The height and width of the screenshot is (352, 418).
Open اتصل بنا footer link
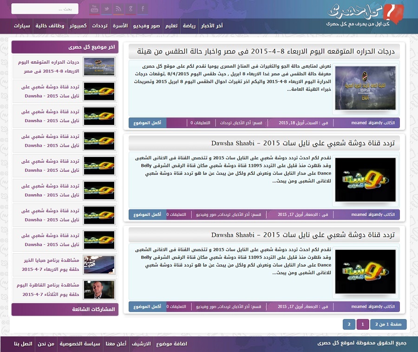tap(23, 344)
